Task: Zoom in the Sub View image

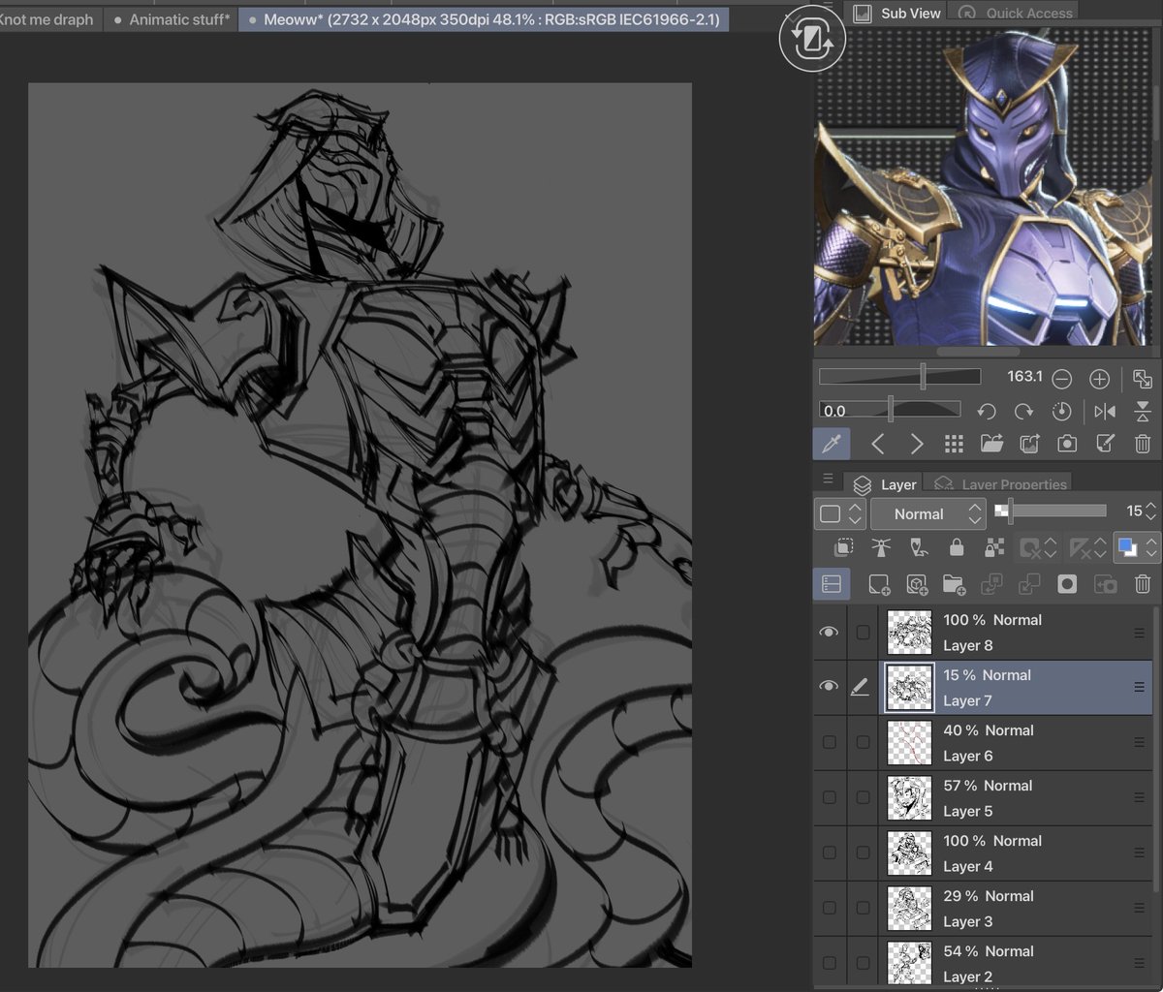Action: [1099, 379]
